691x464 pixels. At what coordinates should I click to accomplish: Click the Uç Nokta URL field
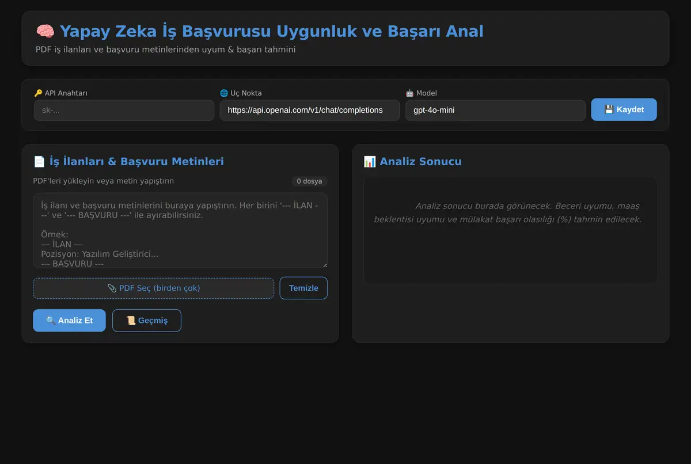pyautogui.click(x=310, y=110)
